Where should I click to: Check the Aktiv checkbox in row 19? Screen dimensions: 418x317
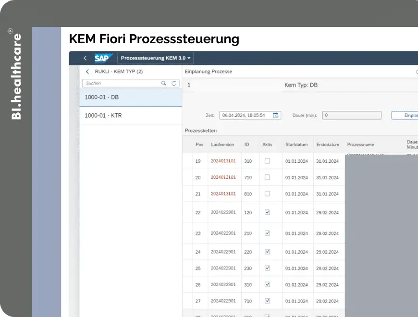coord(268,161)
